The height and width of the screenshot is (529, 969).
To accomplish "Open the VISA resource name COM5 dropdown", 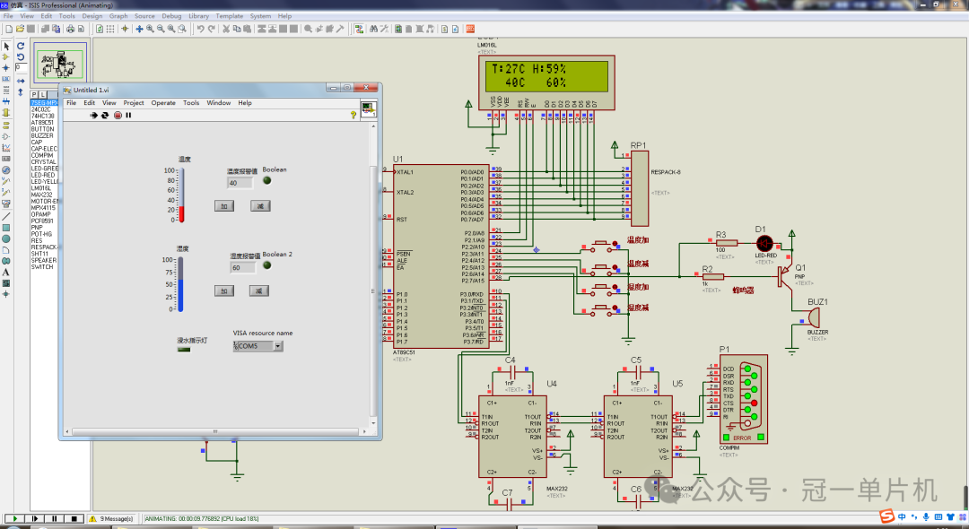I will [x=280, y=345].
